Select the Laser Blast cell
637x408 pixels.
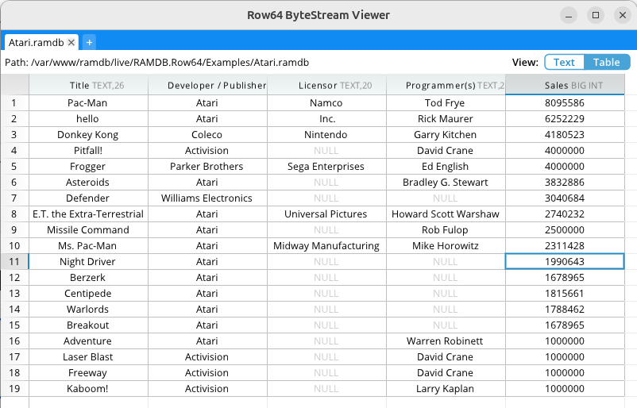(x=89, y=356)
